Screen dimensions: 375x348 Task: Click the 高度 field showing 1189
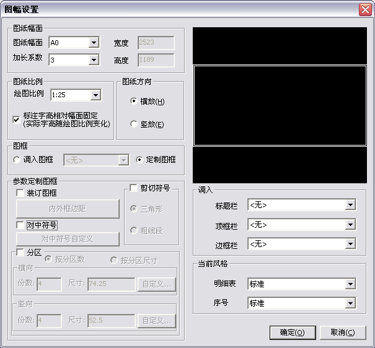(x=156, y=60)
